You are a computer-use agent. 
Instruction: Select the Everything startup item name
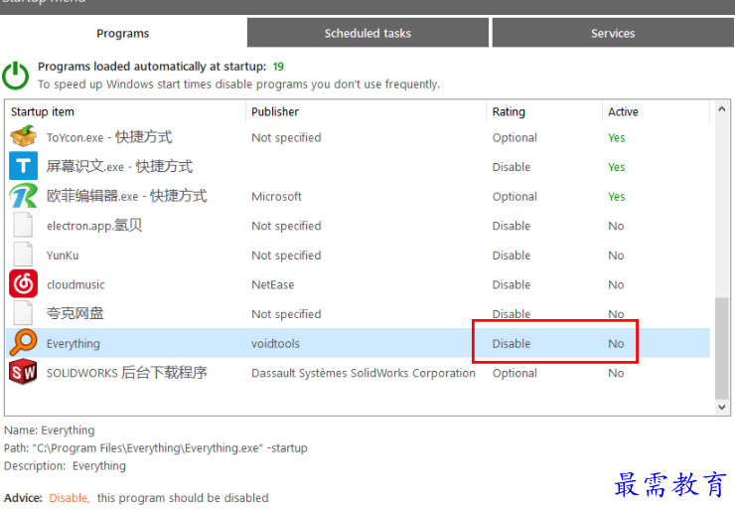(x=73, y=344)
